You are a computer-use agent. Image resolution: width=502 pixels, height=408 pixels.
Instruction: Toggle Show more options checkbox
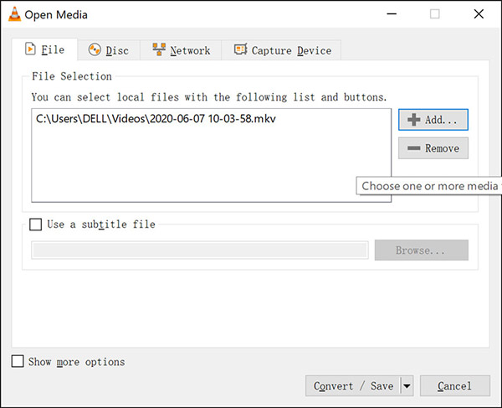(18, 361)
